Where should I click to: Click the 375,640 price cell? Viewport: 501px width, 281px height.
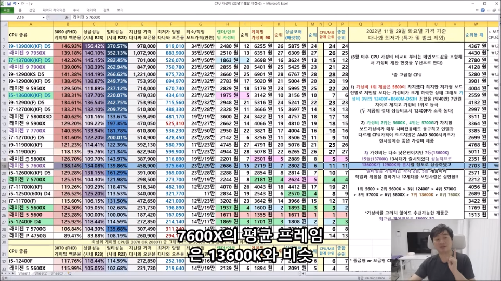(171, 166)
